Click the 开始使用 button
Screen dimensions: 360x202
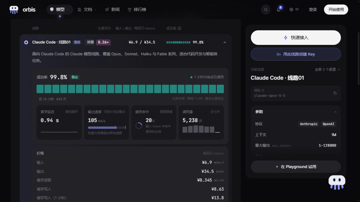click(x=336, y=10)
